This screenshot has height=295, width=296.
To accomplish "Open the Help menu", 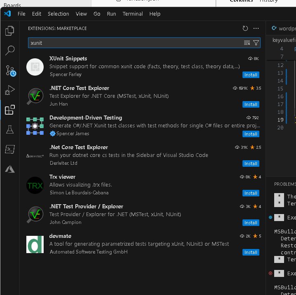I will (155, 14).
